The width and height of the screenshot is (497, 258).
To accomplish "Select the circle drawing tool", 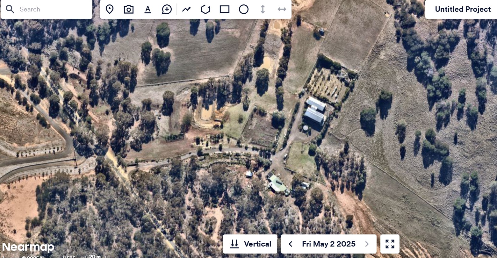I will (244, 9).
